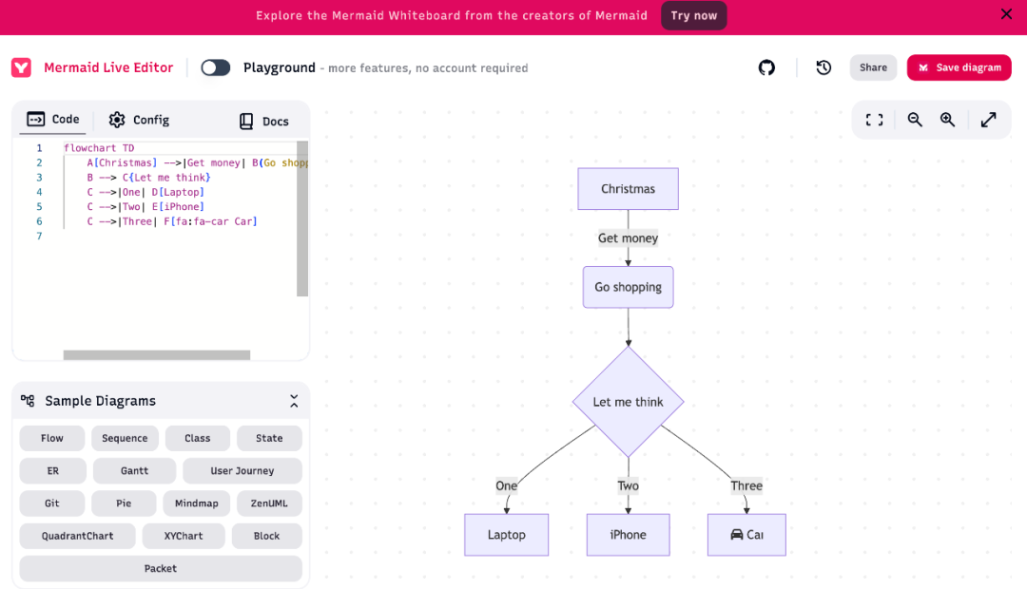Click the code editor horizontal scrollbar
Image resolution: width=1027 pixels, height=589 pixels.
click(x=157, y=354)
